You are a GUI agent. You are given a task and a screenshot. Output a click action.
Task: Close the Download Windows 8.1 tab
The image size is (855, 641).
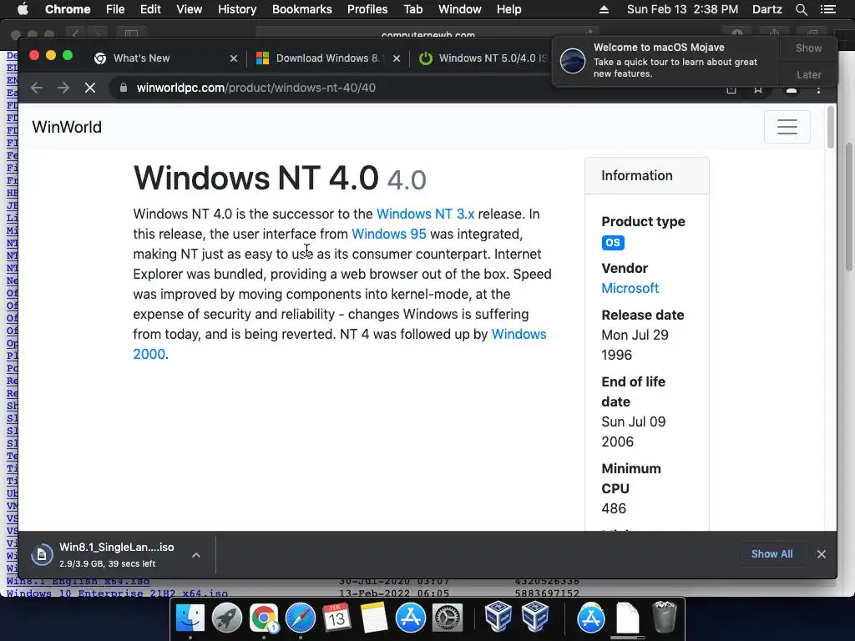pos(397,58)
